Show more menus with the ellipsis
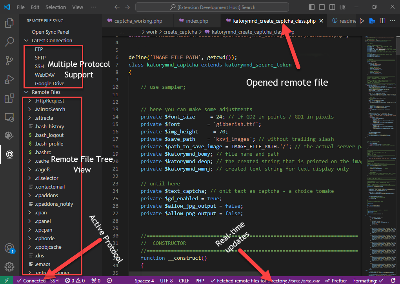 click(x=94, y=7)
